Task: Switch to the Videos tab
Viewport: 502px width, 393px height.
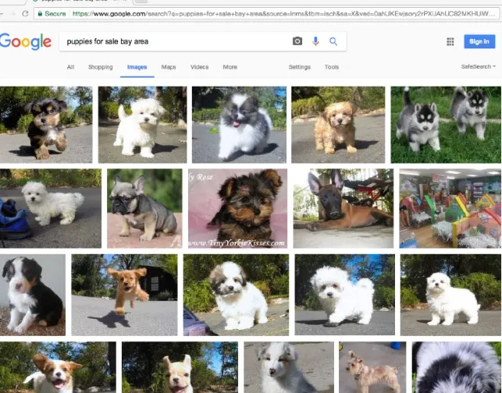Action: tap(199, 67)
